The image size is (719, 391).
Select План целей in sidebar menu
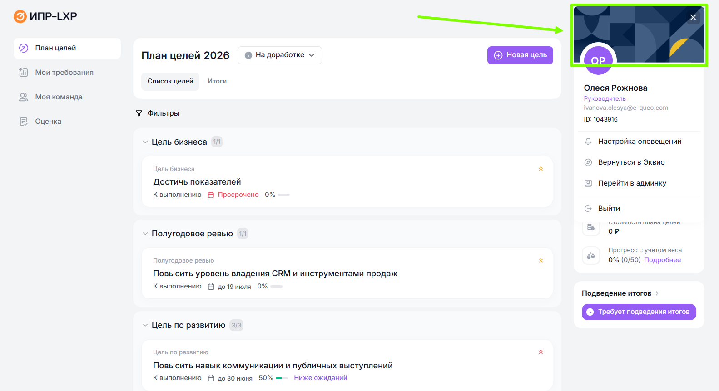pos(55,48)
